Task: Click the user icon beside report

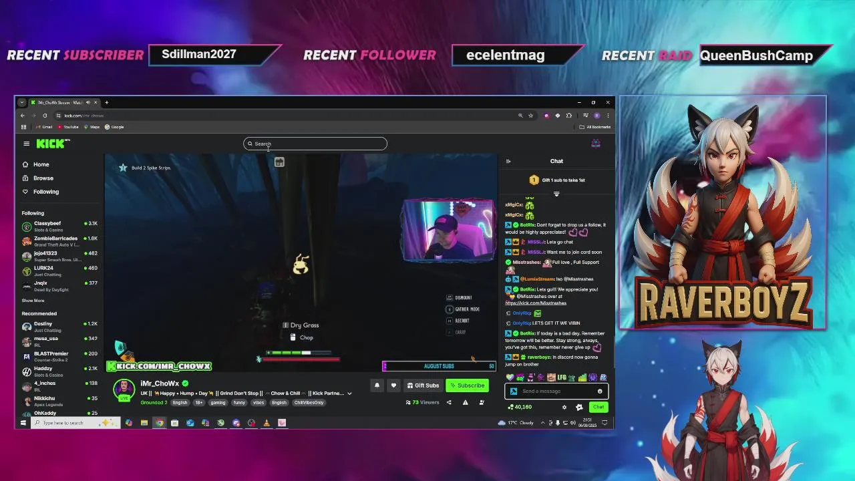Action: (482, 403)
